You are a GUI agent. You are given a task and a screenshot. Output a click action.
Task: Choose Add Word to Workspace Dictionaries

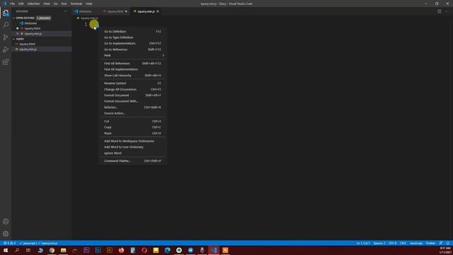click(132, 141)
